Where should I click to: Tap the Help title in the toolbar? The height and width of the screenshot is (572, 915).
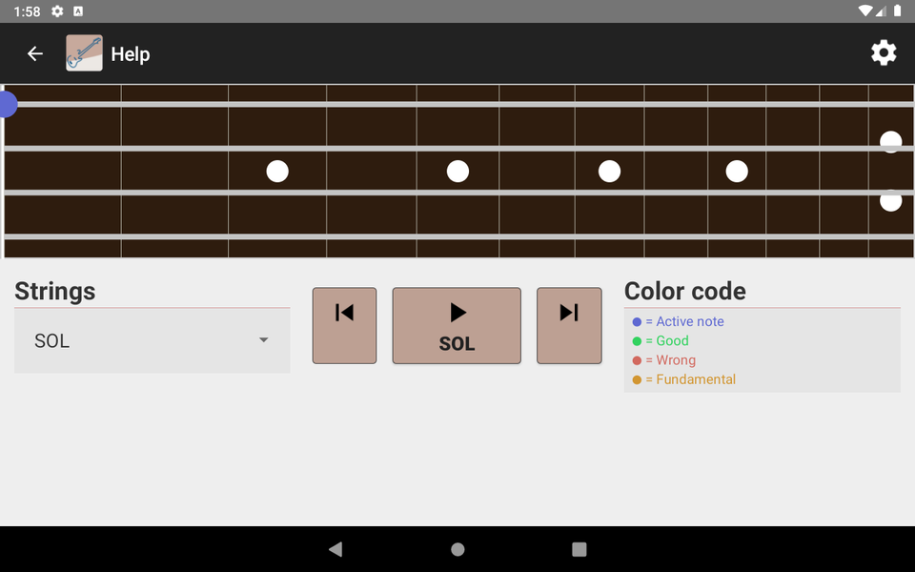[132, 53]
